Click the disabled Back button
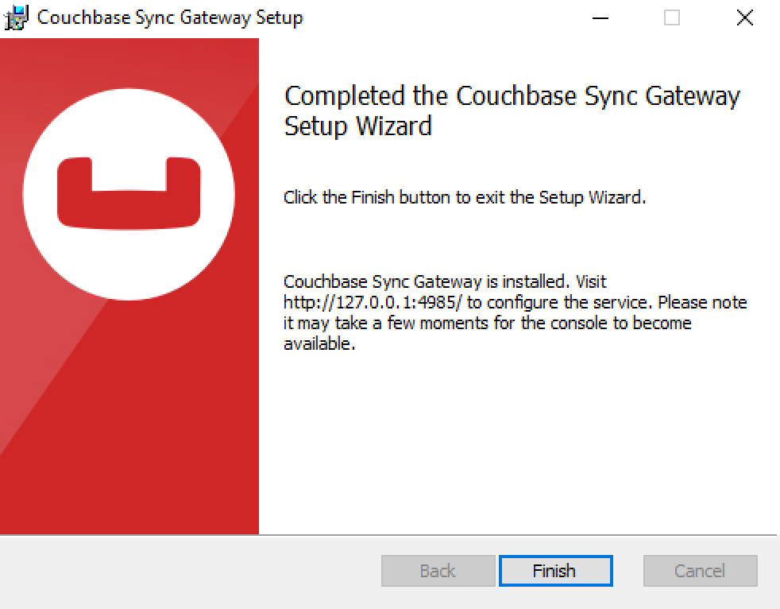The height and width of the screenshot is (609, 780). coord(438,571)
